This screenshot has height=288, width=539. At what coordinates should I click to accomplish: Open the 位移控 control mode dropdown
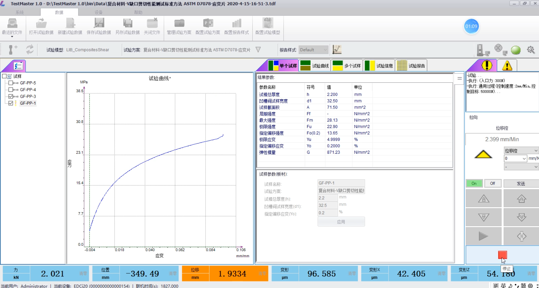(x=520, y=150)
